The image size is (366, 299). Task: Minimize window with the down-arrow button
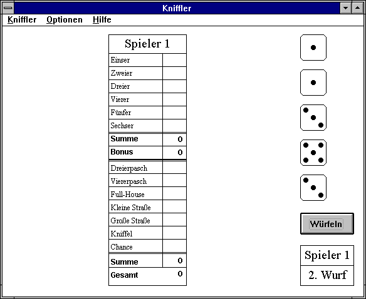click(x=346, y=8)
